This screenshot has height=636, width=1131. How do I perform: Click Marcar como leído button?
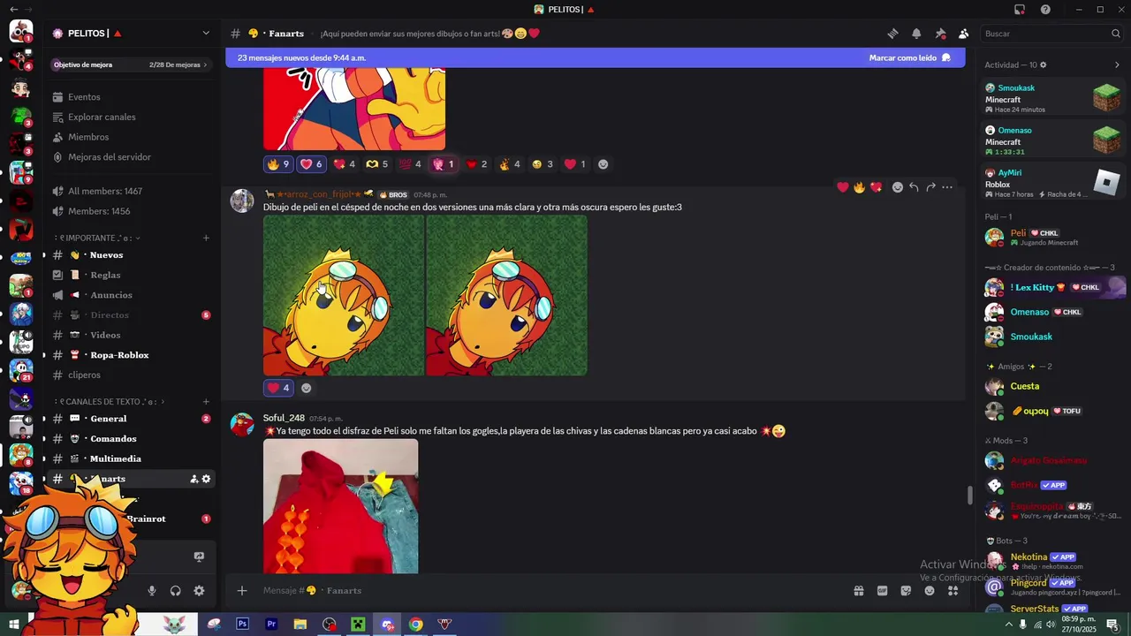click(x=909, y=57)
